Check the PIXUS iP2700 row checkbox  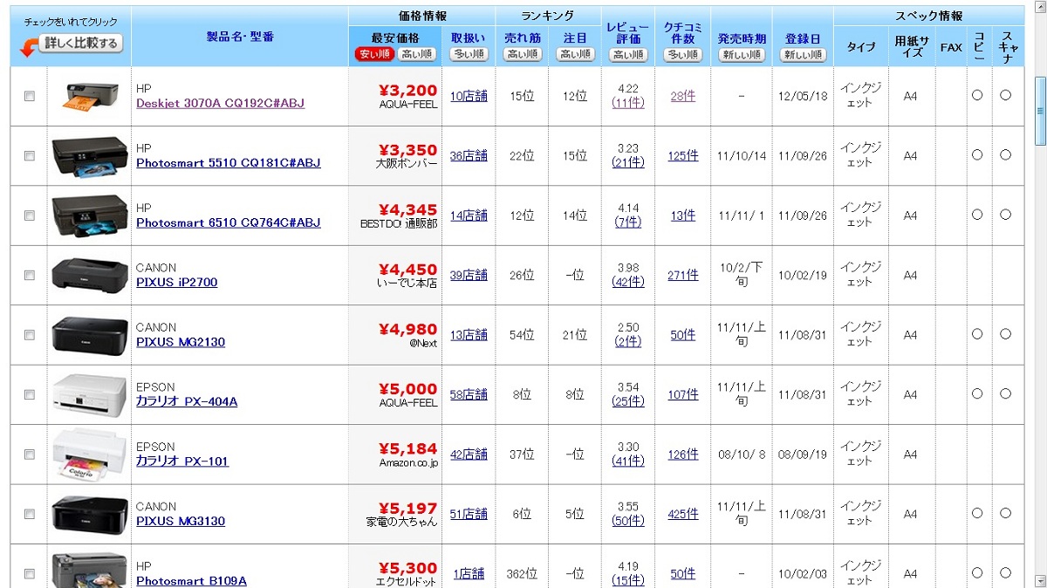click(x=30, y=275)
